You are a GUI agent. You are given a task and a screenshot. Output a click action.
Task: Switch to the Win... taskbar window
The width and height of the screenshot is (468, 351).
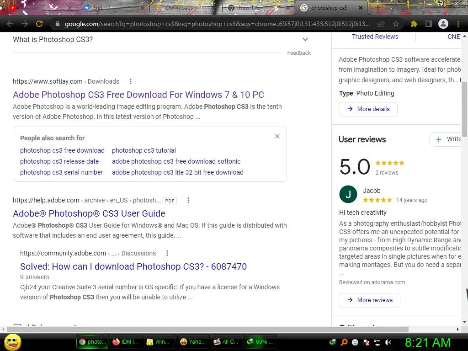159,342
